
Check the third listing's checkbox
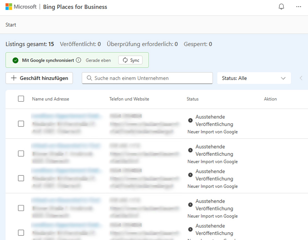pyautogui.click(x=21, y=178)
